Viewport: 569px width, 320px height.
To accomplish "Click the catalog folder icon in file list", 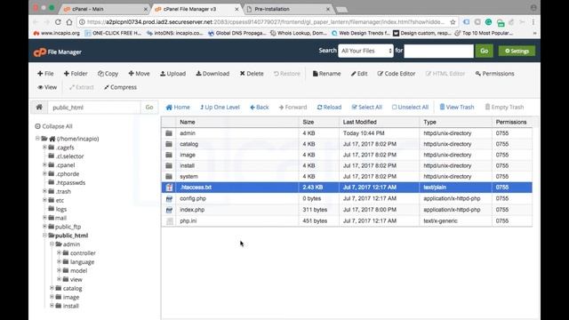I will (169, 144).
